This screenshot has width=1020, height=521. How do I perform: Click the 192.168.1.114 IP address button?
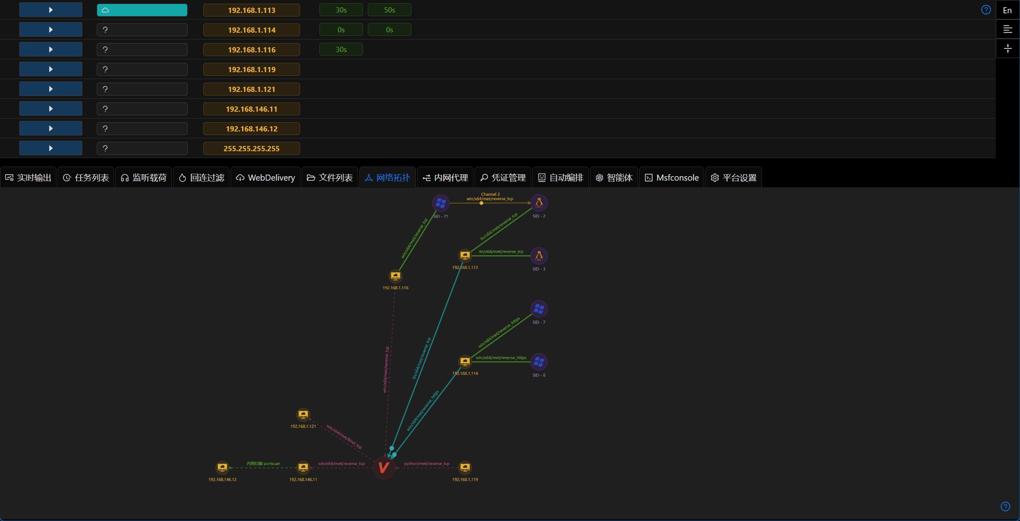click(x=252, y=30)
